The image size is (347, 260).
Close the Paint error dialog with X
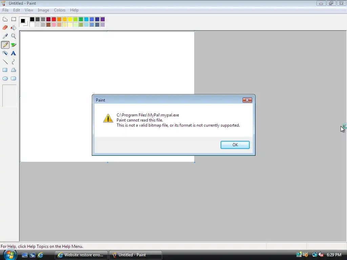coord(247,100)
